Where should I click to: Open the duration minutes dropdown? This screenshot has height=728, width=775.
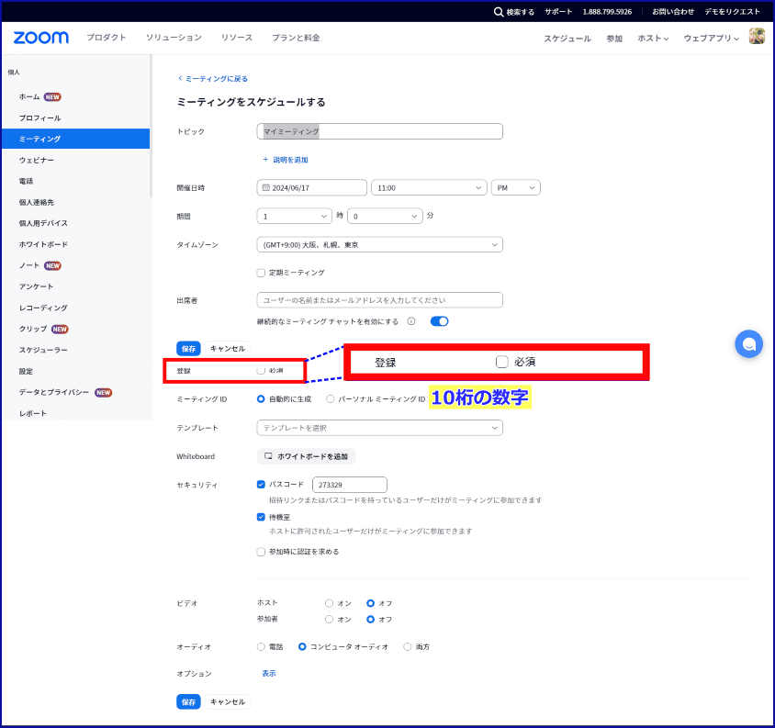[385, 216]
